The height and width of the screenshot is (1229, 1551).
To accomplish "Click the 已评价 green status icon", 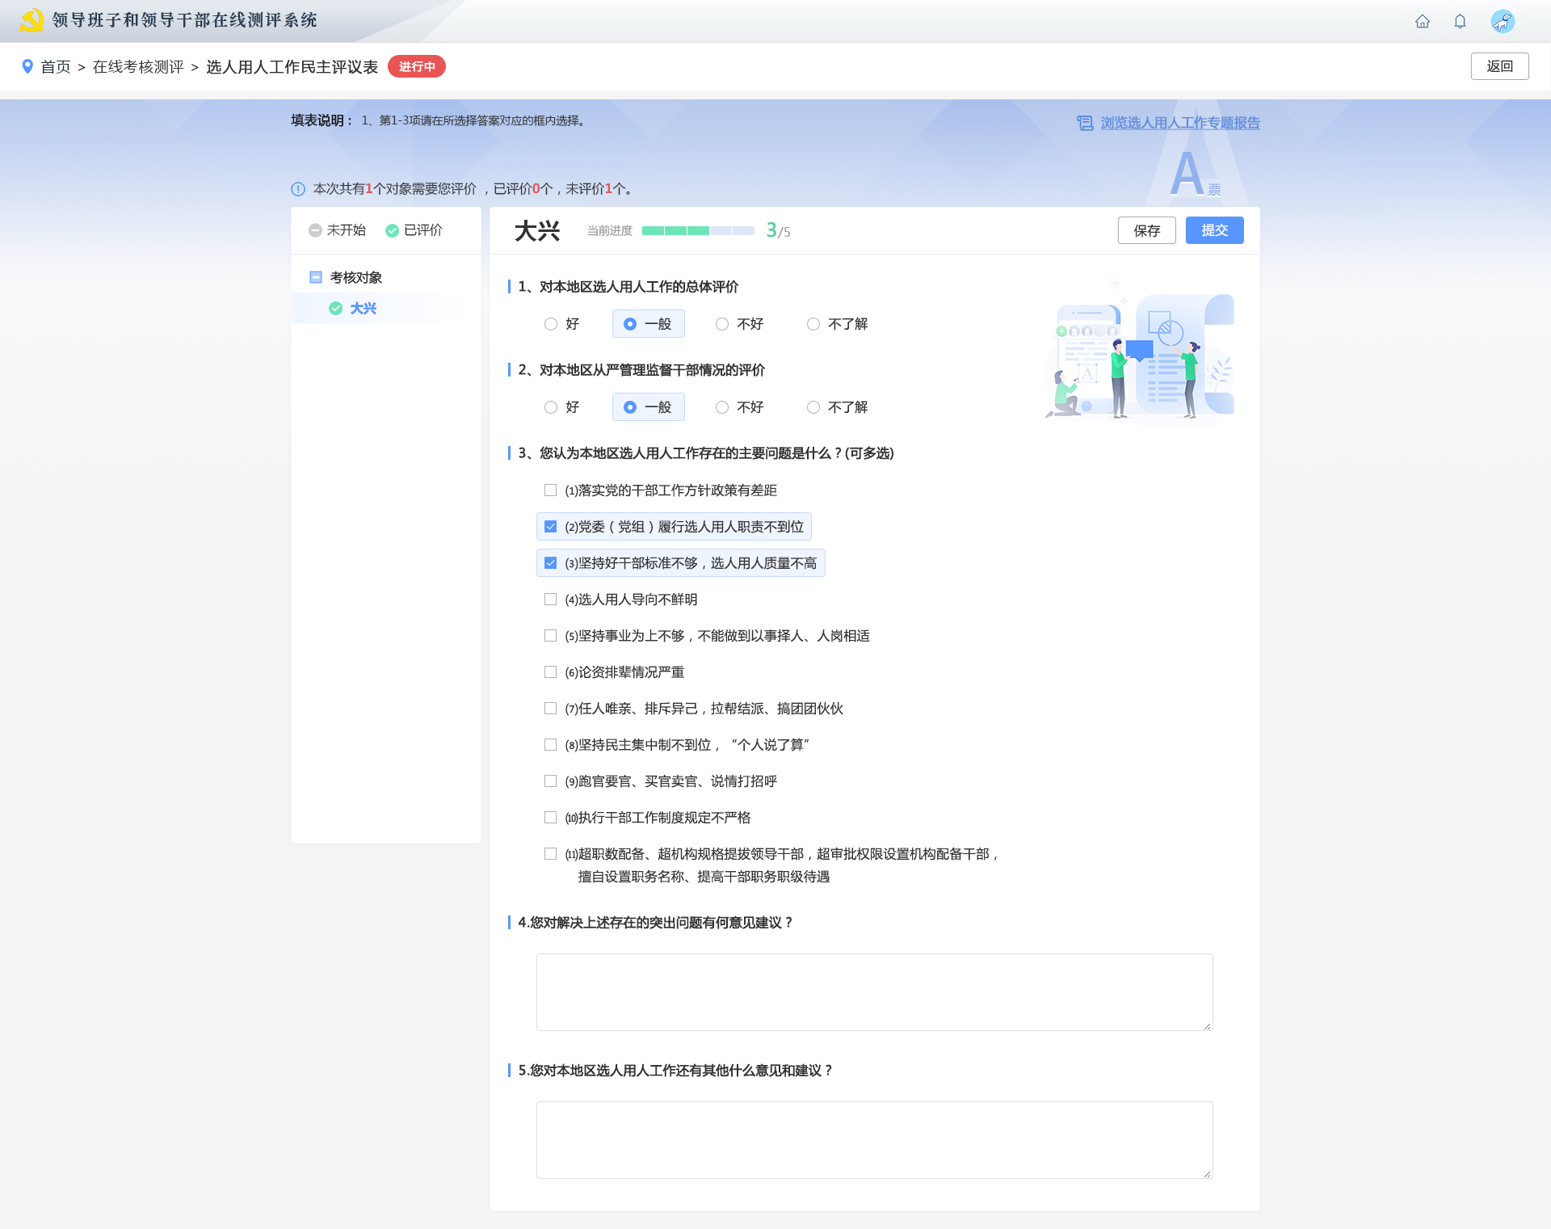I will pyautogui.click(x=392, y=230).
